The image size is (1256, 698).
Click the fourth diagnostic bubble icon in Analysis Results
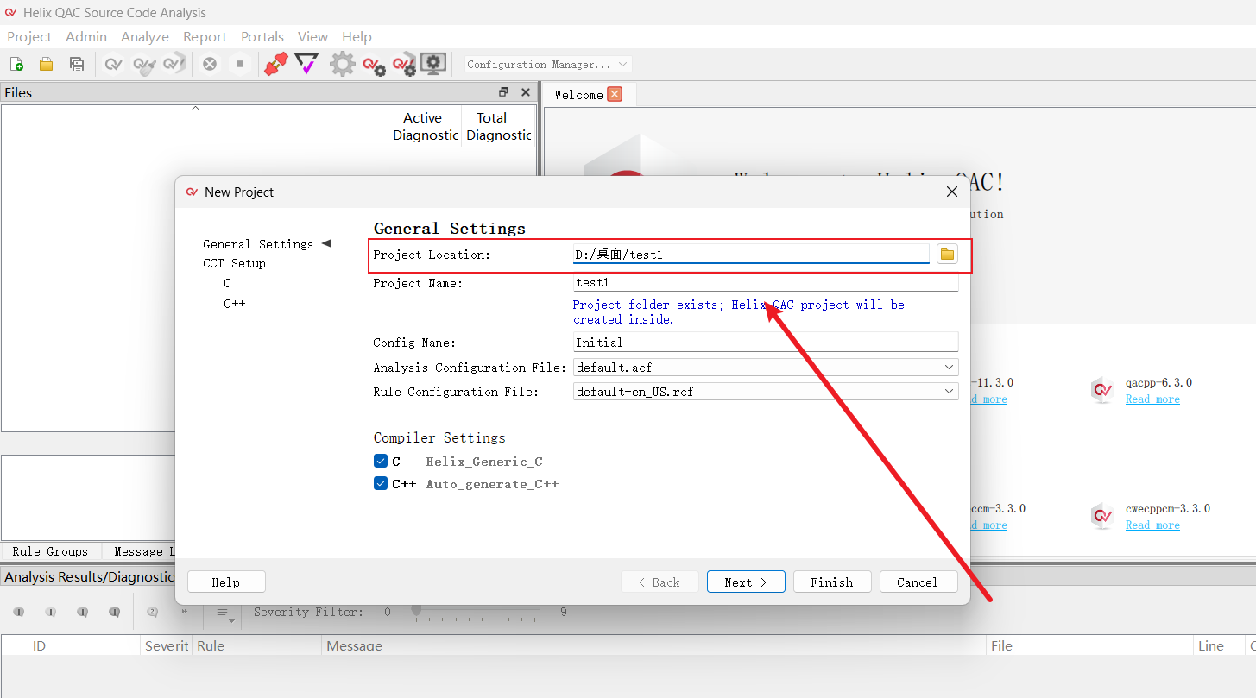(115, 612)
